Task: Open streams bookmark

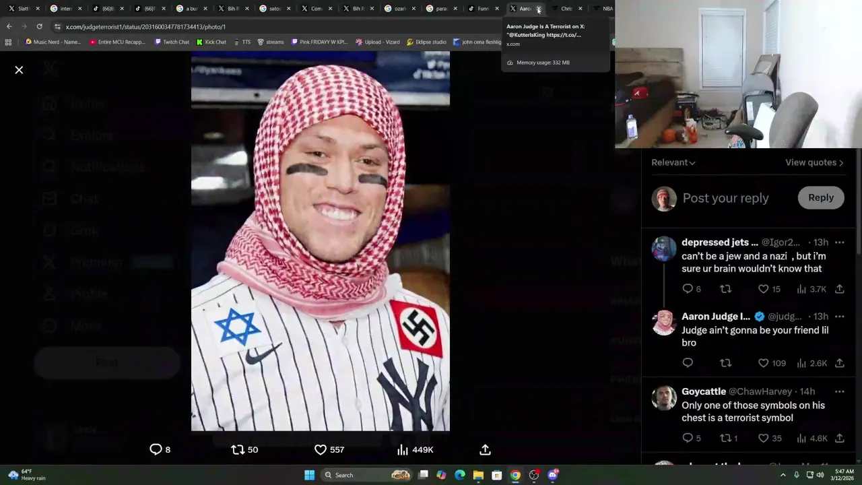Action: point(270,42)
